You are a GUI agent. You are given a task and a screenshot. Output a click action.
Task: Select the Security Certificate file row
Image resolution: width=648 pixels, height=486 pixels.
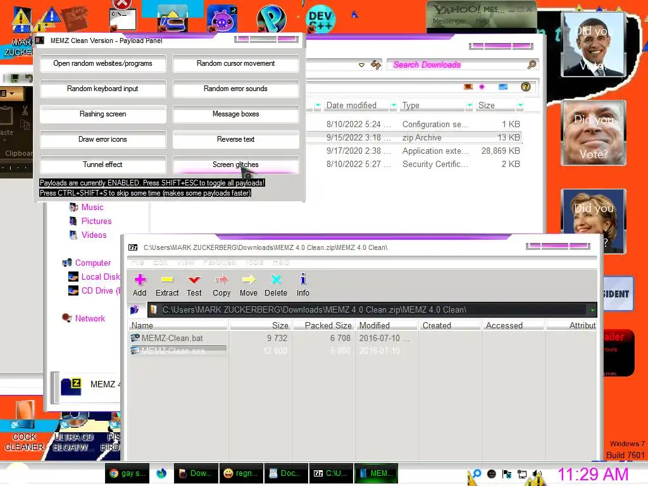pyautogui.click(x=414, y=164)
